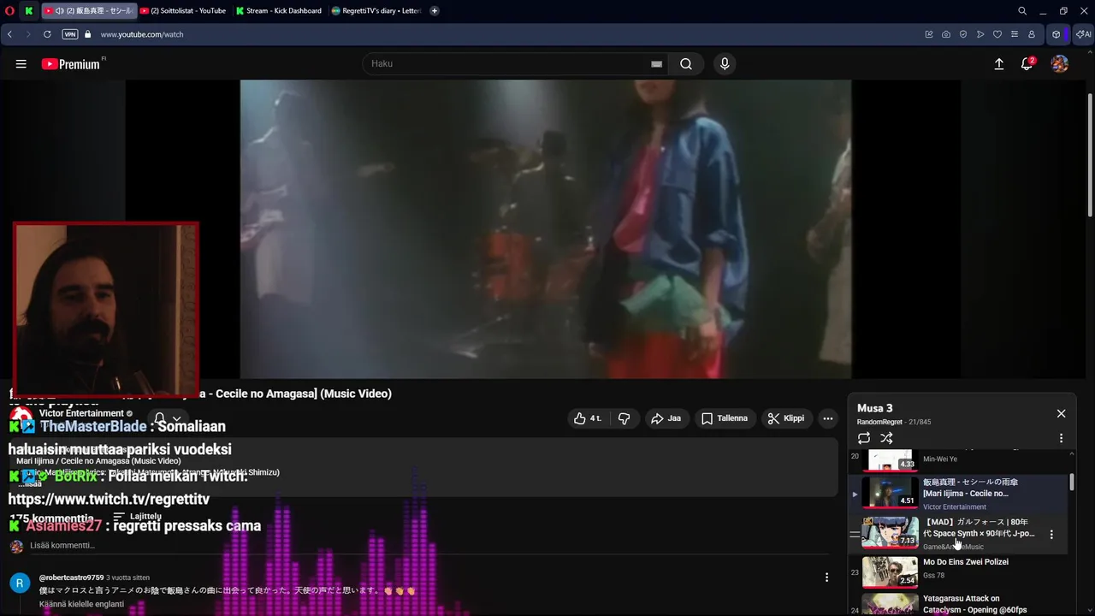The image size is (1095, 616).
Task: Play the Min-Wei Ye playlist video numbered 20
Action: coord(958,460)
